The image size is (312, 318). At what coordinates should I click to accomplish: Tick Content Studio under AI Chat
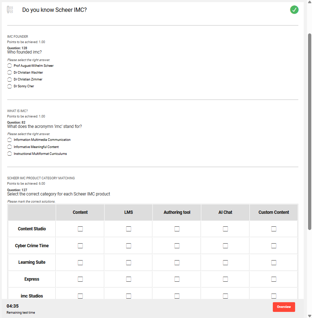tap(225, 229)
